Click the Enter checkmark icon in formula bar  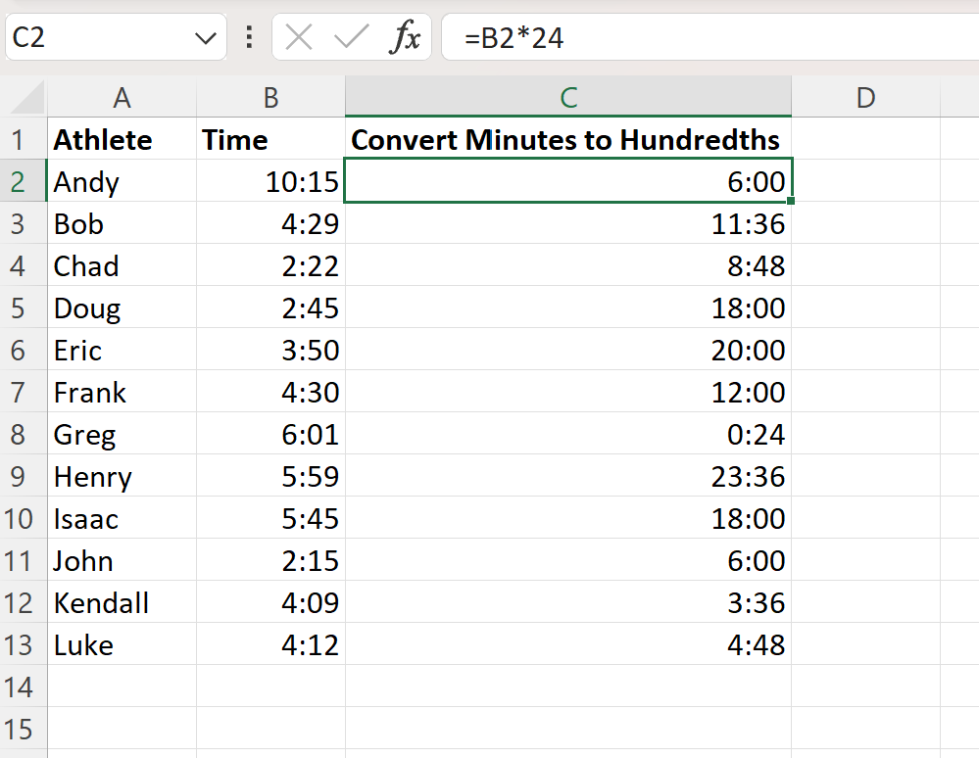point(350,38)
